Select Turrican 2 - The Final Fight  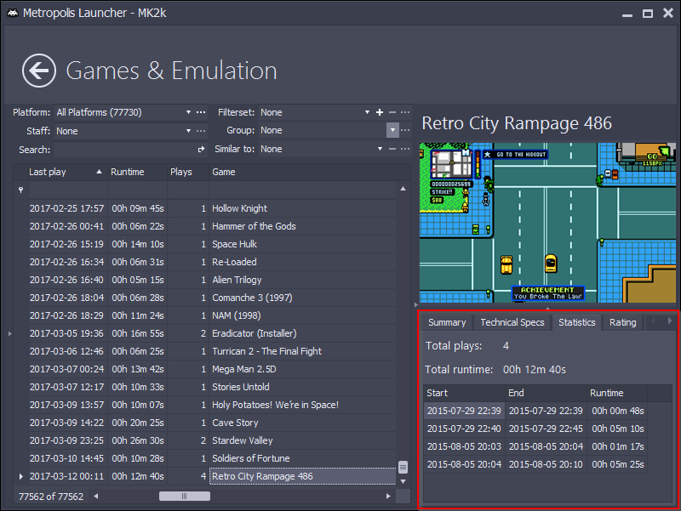pyautogui.click(x=212, y=351)
